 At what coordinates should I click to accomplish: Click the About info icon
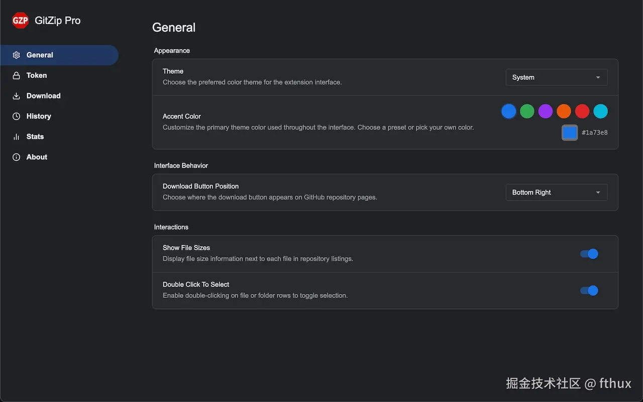coord(17,157)
